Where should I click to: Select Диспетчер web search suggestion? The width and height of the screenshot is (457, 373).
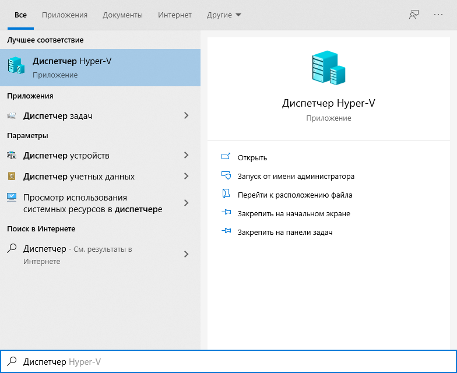[x=100, y=255]
